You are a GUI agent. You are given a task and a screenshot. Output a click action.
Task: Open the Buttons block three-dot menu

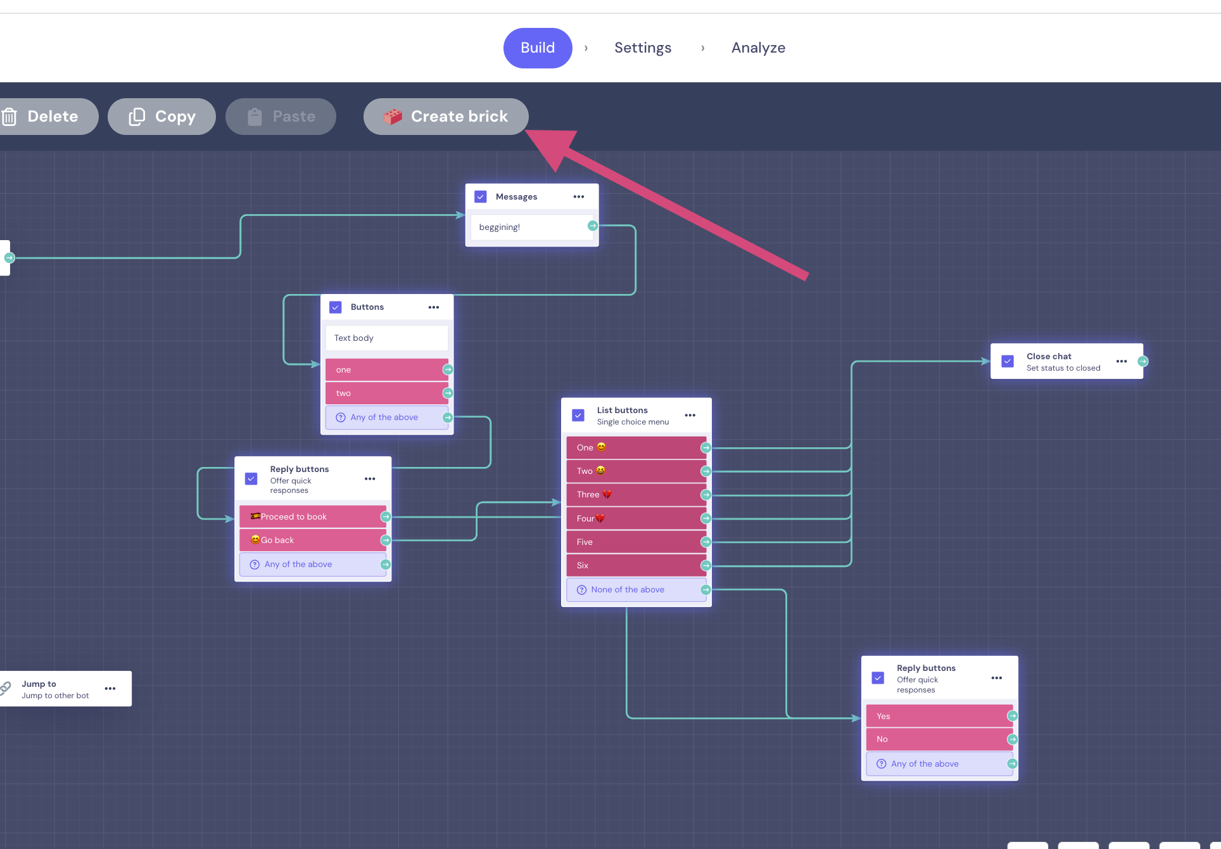[434, 307]
